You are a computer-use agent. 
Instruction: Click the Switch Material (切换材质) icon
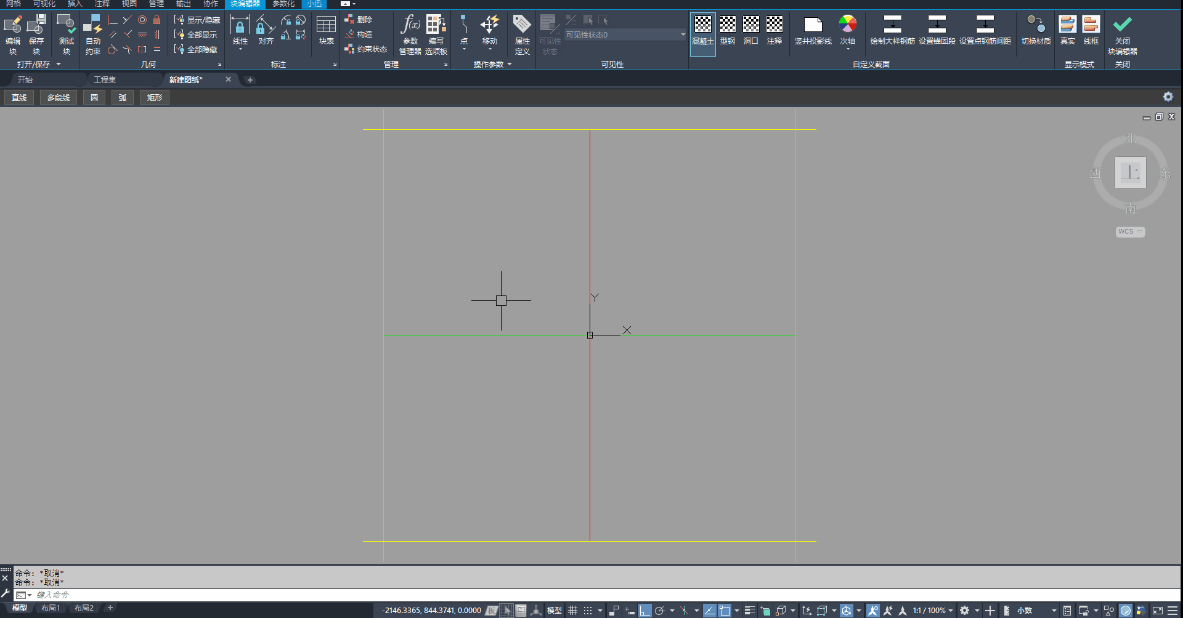click(1036, 25)
